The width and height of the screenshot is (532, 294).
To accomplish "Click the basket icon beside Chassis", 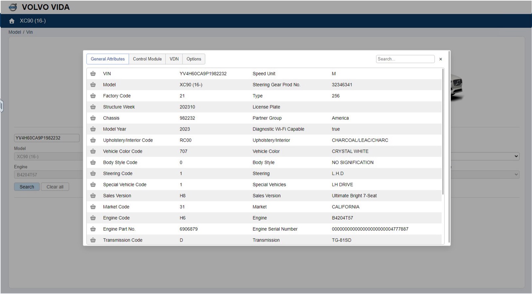I will 93,118.
